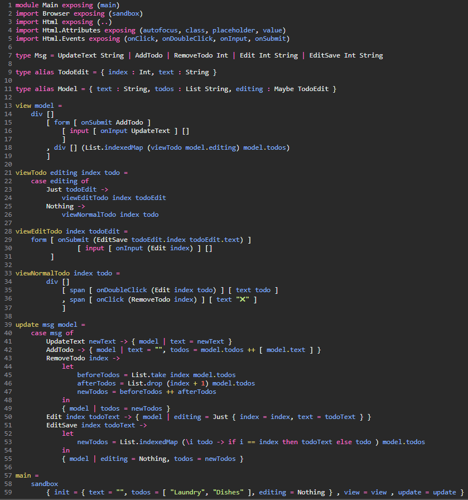Viewport: 468px width, 500px height.
Task: Click "viewTodo" function name on line 21
Action: [x=31, y=173]
